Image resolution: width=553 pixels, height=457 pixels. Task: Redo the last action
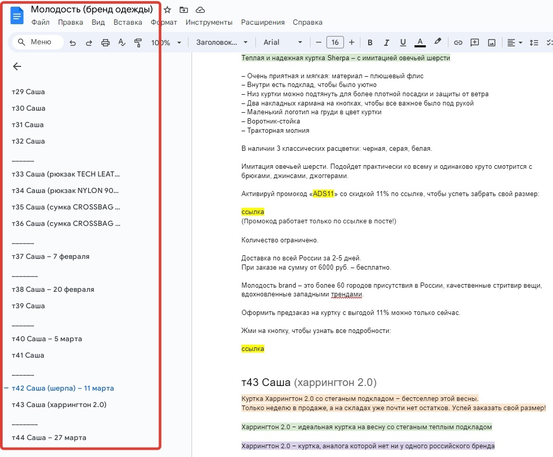click(89, 43)
